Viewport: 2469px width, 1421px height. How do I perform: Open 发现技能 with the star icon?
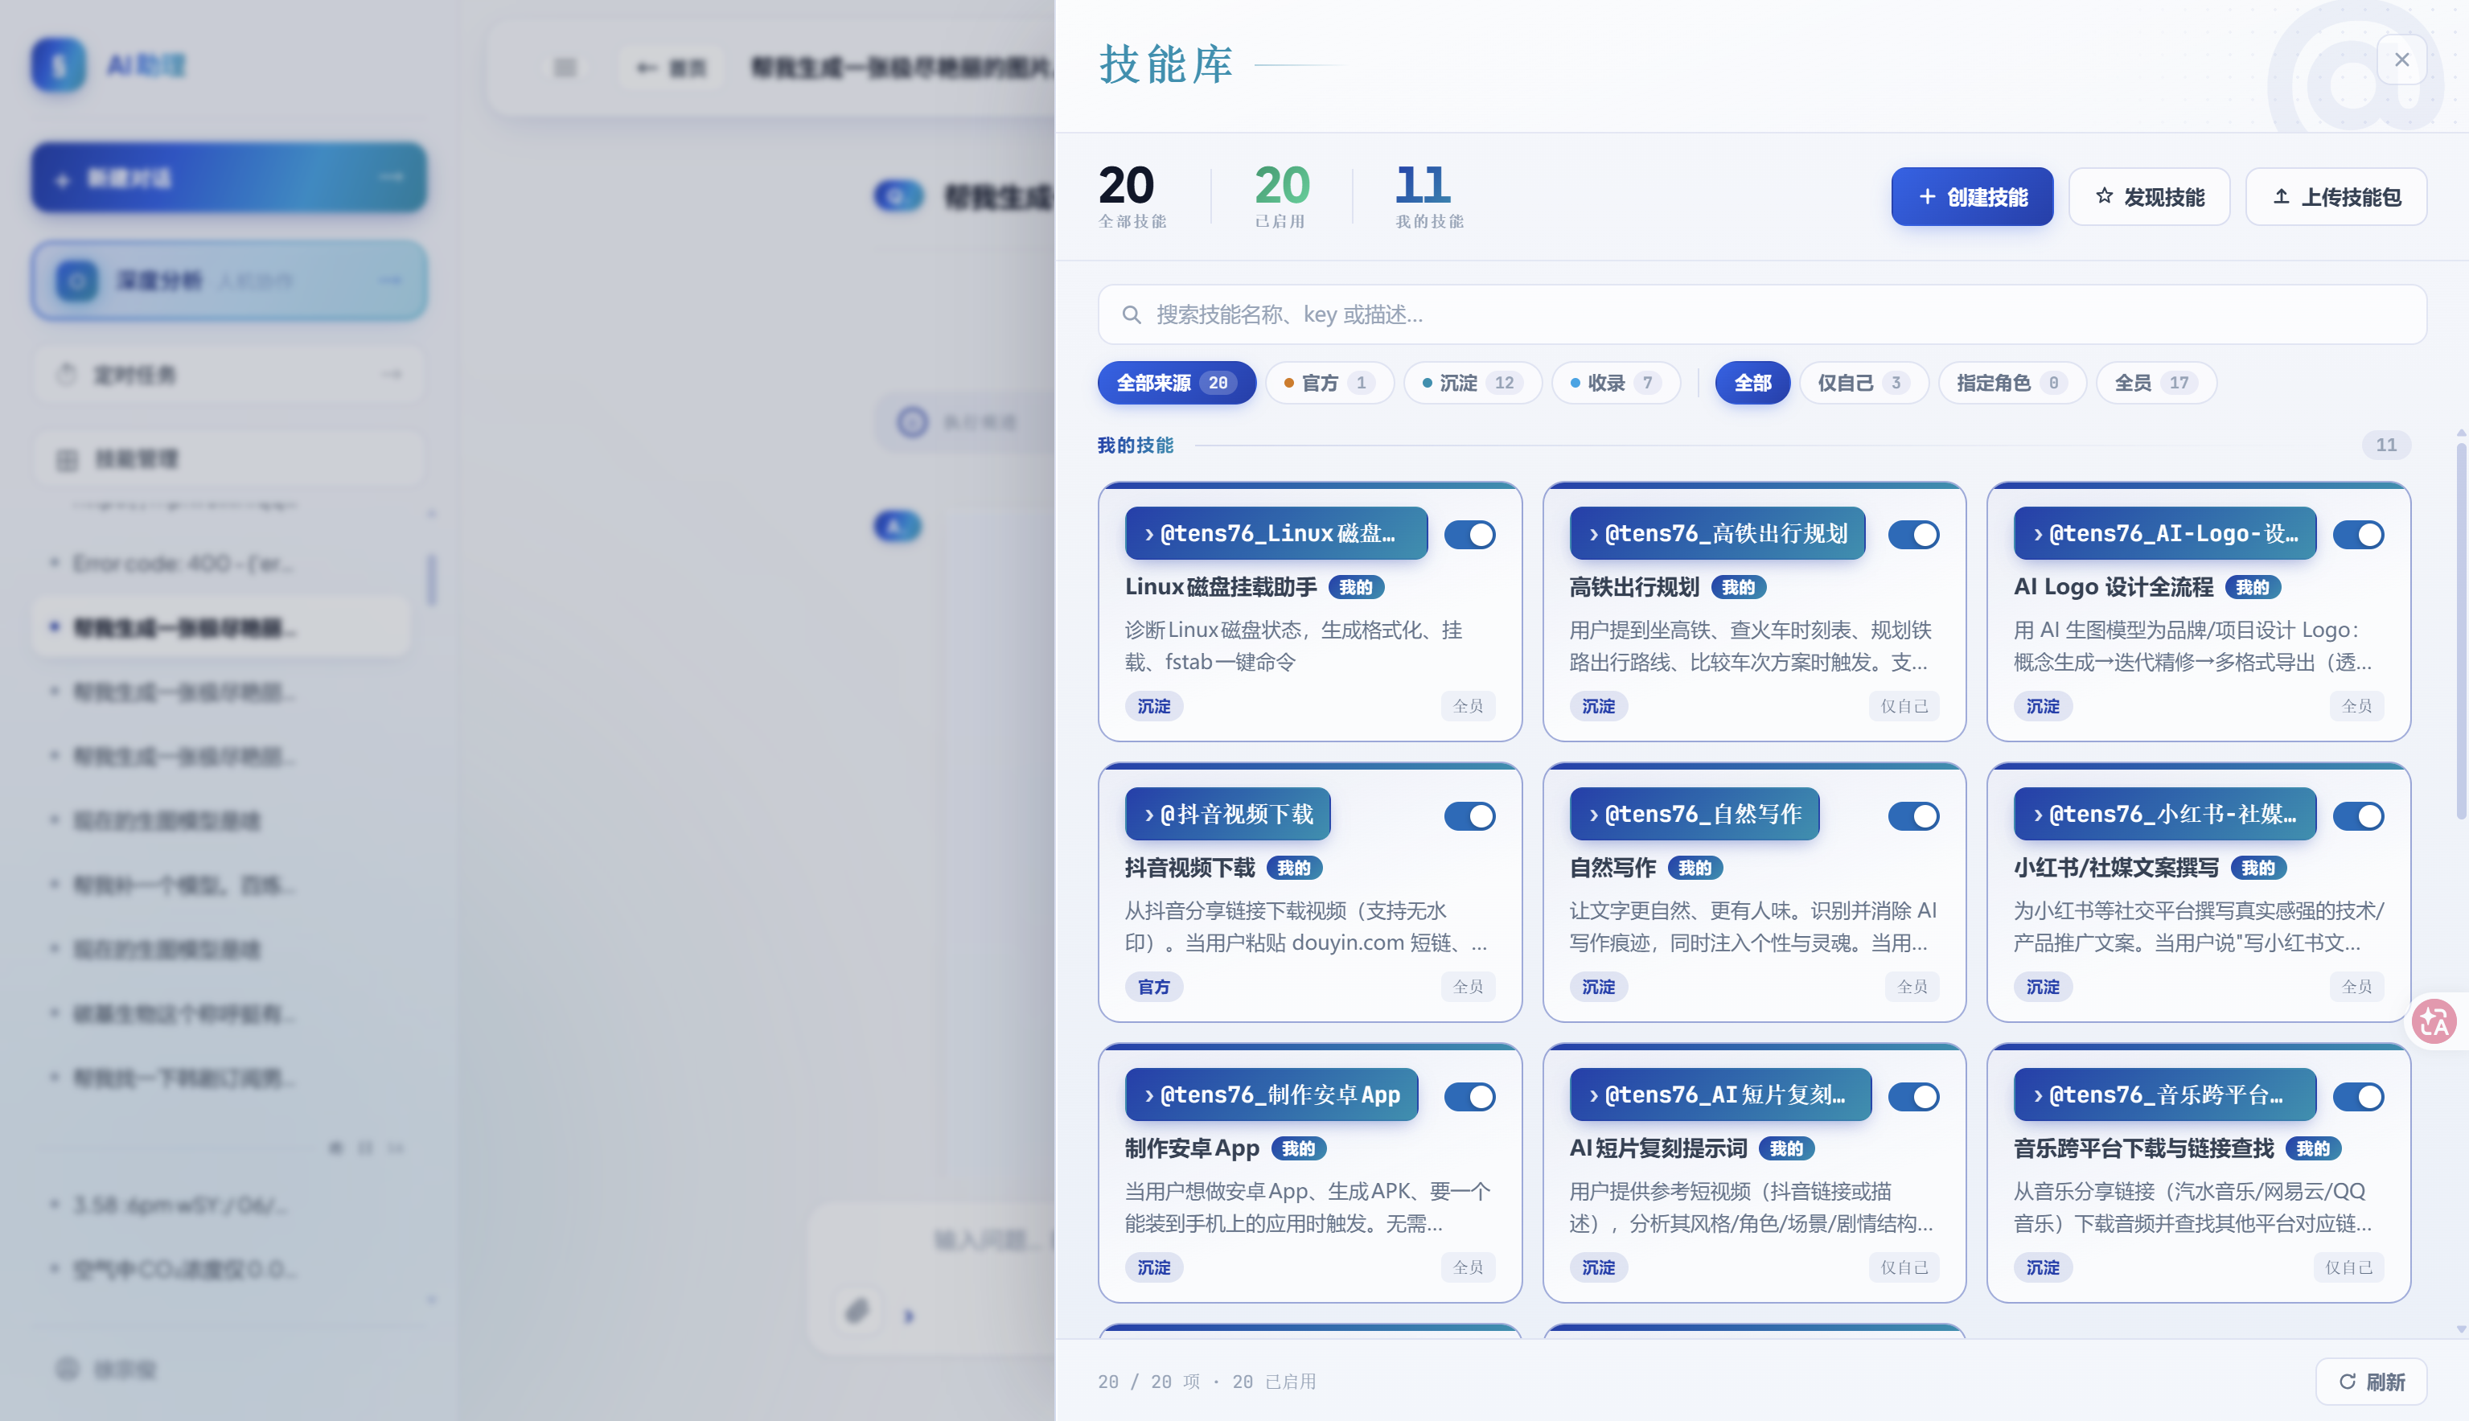click(2149, 197)
